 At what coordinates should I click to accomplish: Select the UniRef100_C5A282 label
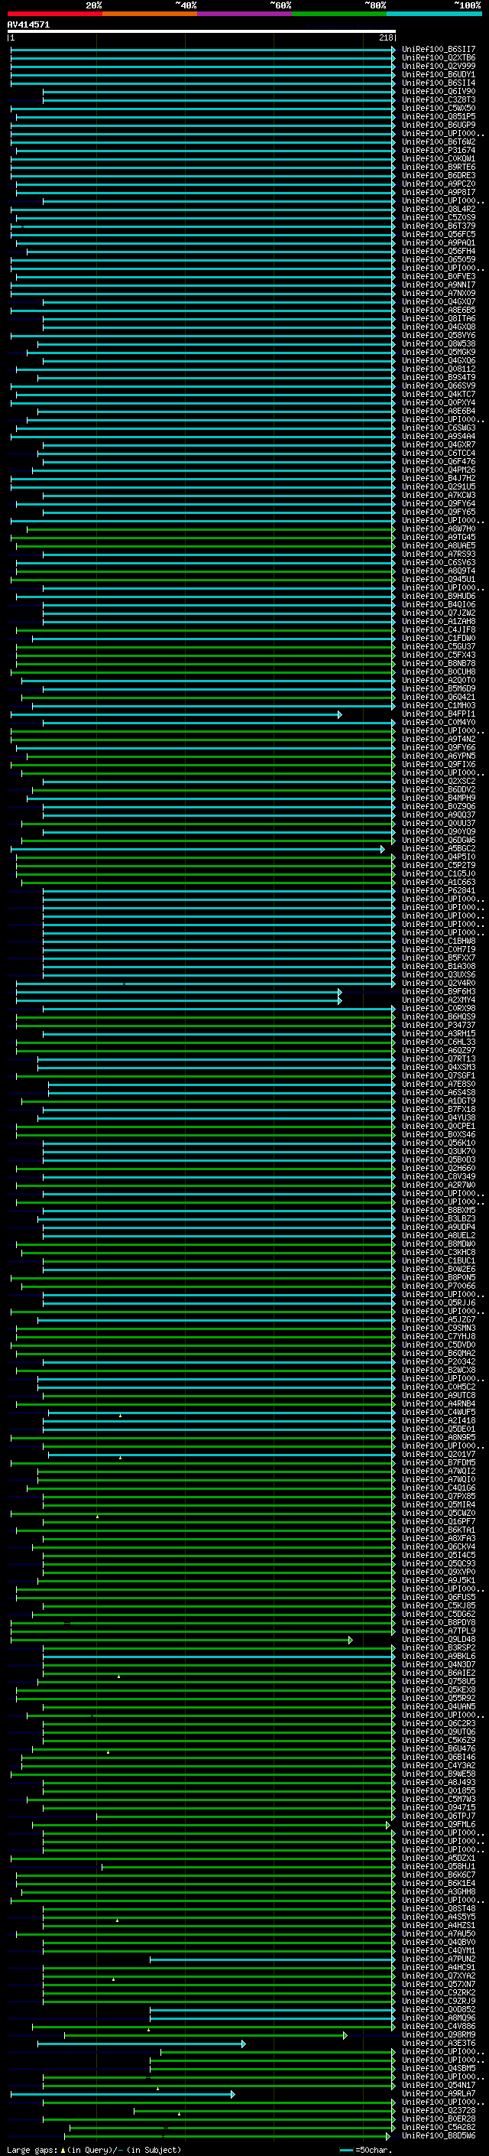click(439, 2127)
